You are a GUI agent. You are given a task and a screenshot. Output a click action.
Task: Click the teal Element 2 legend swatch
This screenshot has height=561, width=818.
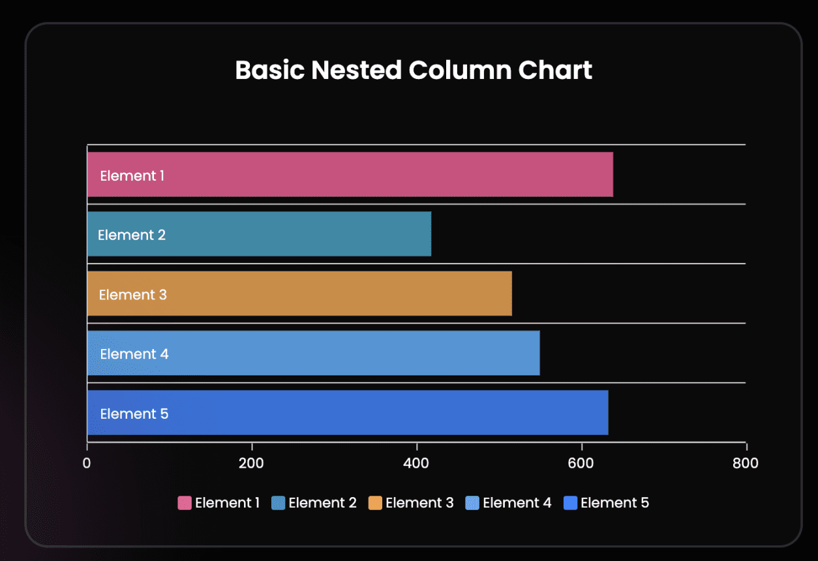point(279,503)
